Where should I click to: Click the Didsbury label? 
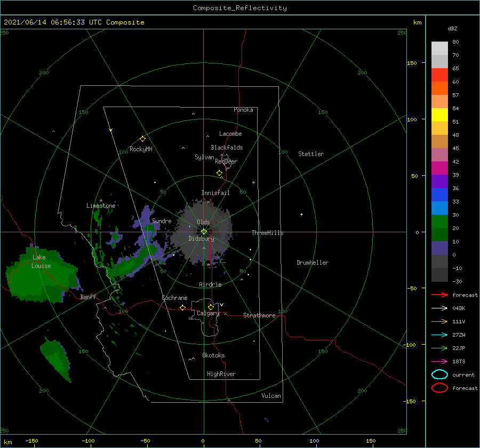point(202,239)
